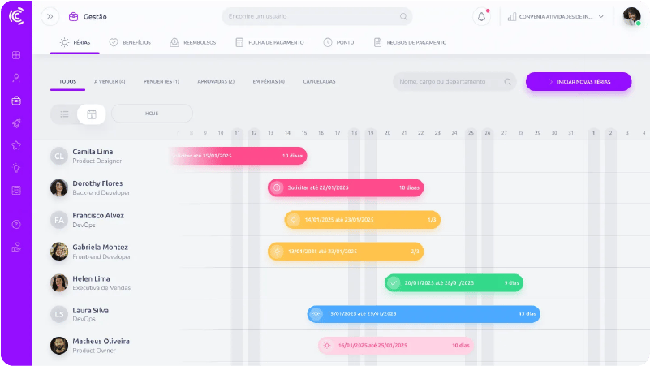The height and width of the screenshot is (366, 650).
Task: Click the notification bell icon
Action: (482, 16)
